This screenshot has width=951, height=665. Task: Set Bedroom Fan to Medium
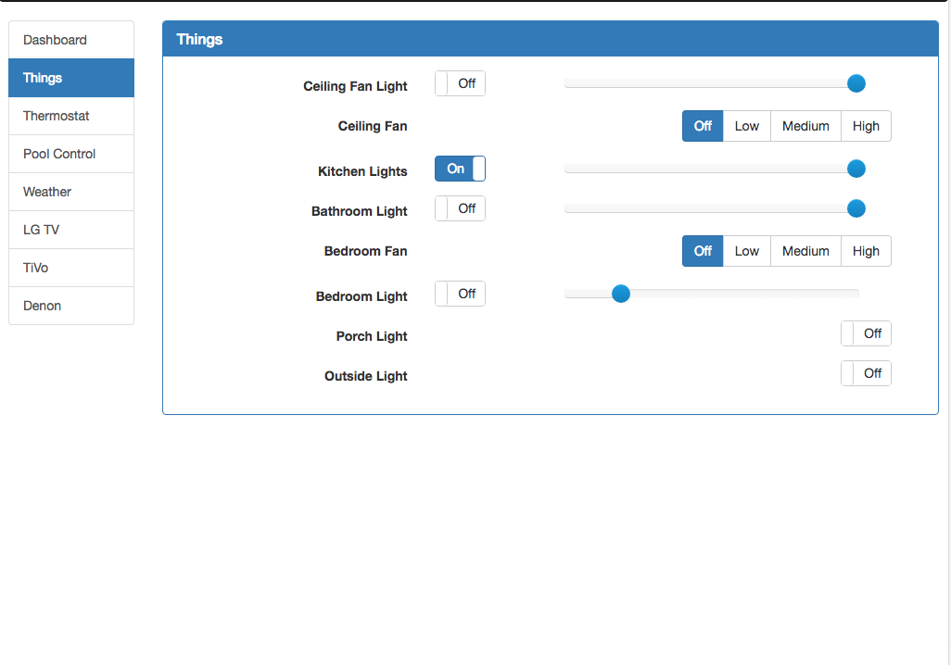click(805, 250)
